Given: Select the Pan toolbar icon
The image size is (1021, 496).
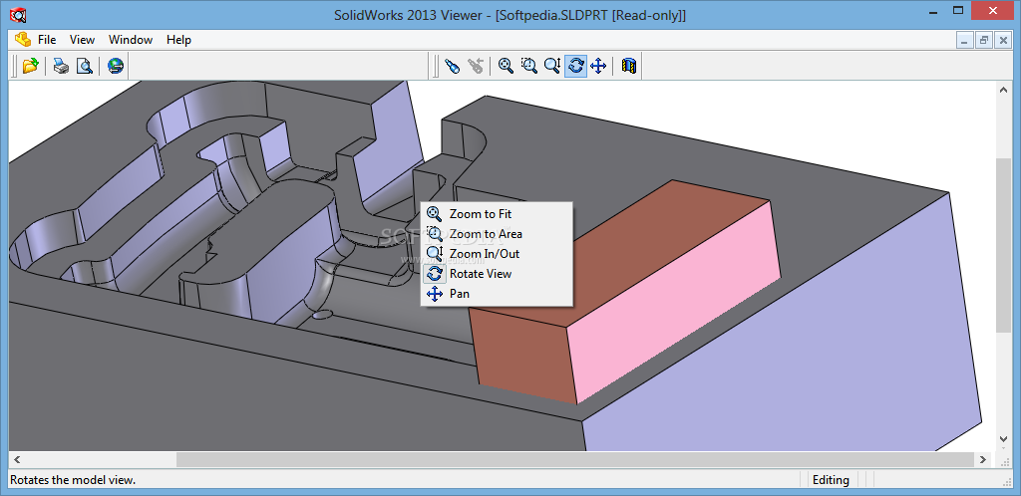Looking at the screenshot, I should click(598, 65).
